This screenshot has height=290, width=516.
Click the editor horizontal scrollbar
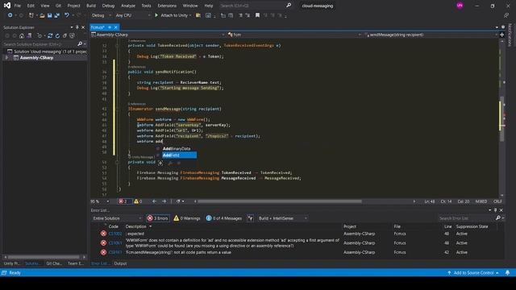[279, 201]
